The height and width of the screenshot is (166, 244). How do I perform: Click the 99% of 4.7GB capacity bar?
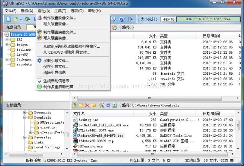[x=208, y=19]
